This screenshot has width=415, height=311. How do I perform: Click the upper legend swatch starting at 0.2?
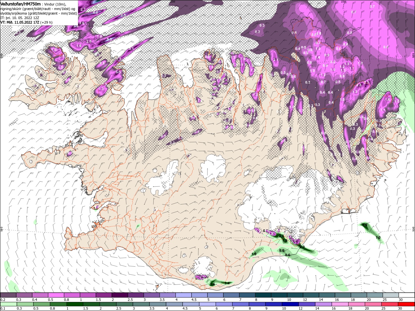point(8,295)
